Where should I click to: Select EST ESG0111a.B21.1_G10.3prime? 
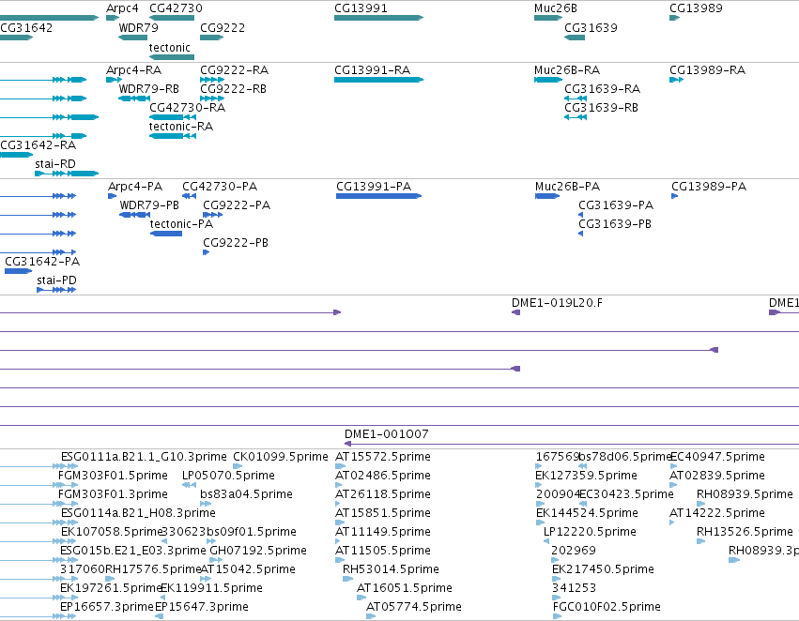point(144,457)
